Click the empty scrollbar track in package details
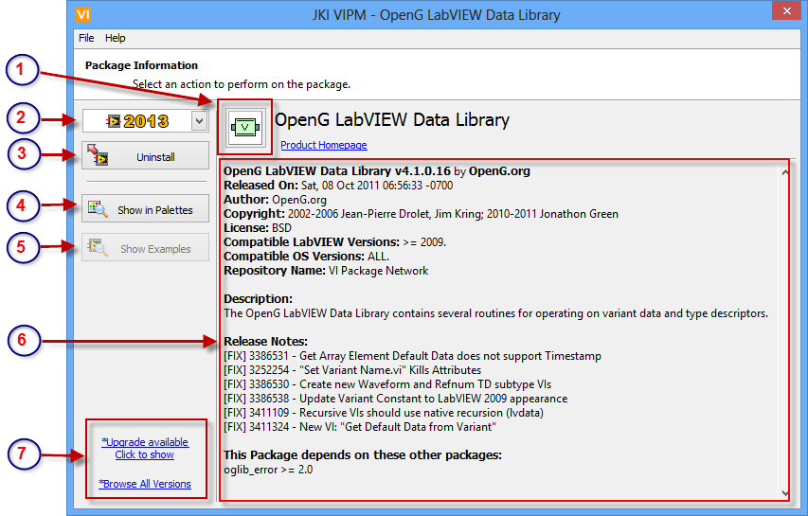Image resolution: width=808 pixels, height=516 pixels. [783, 331]
